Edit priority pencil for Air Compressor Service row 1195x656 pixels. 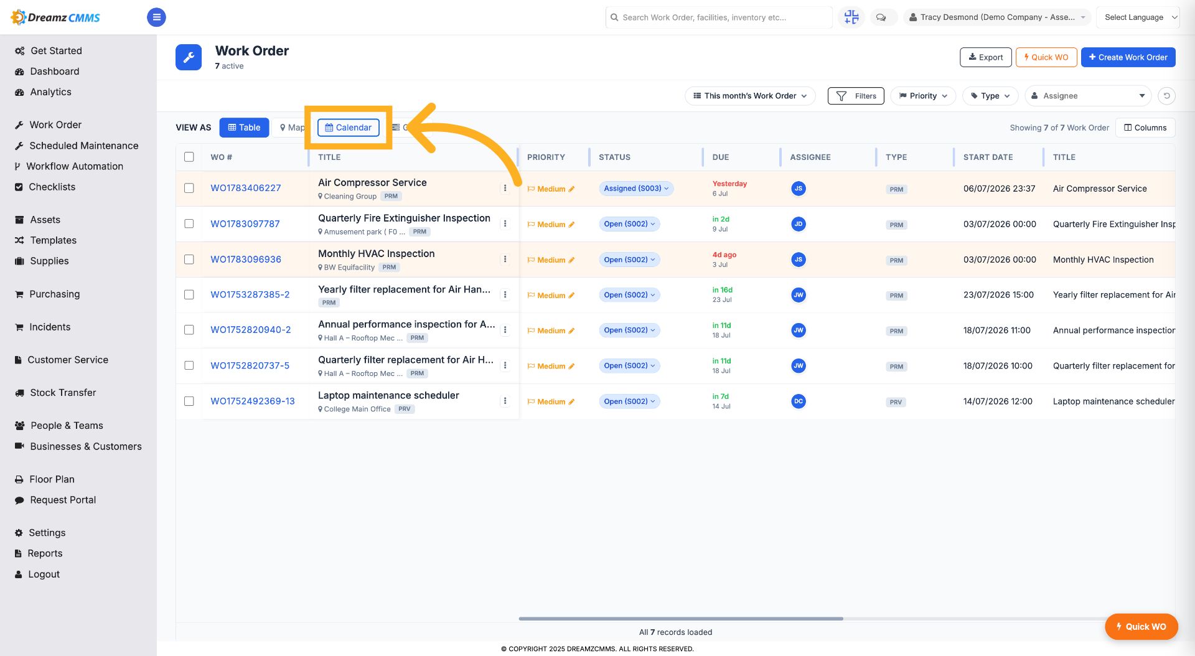[x=571, y=189]
